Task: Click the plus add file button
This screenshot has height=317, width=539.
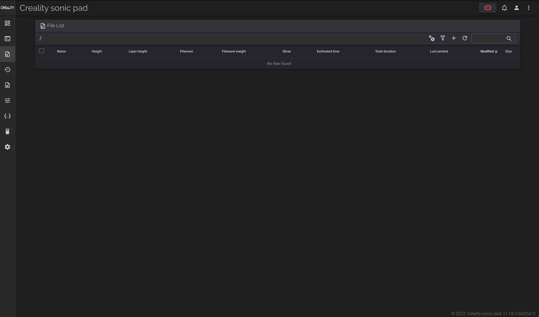Action: click(x=454, y=38)
